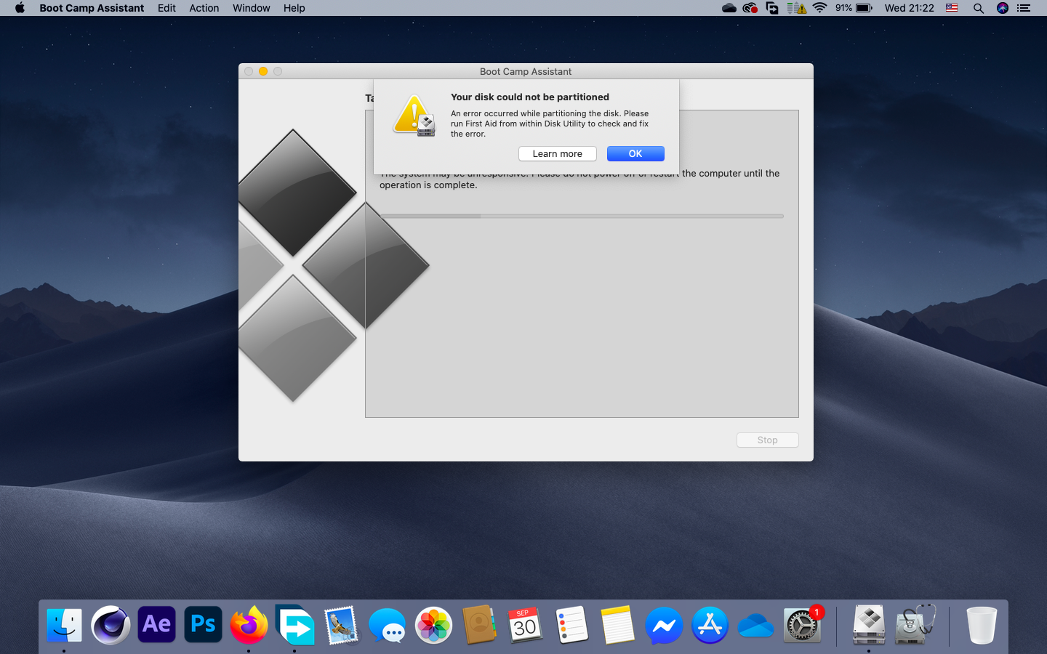Click OK to dismiss the partition error

pos(635,154)
